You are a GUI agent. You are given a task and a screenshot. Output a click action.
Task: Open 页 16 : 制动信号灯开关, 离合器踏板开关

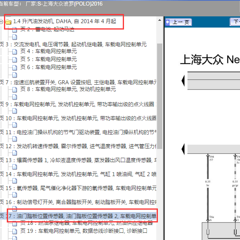point(78,202)
